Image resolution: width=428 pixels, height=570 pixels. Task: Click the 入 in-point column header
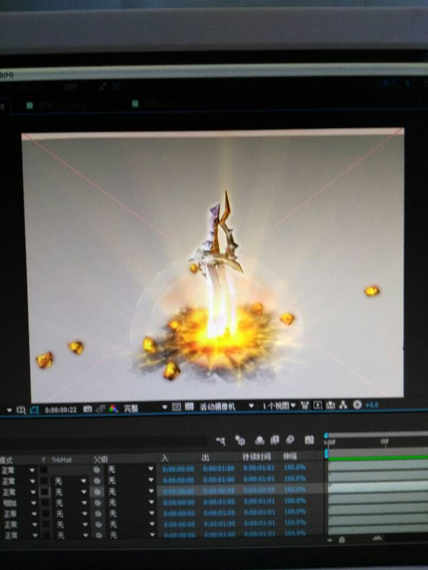click(x=165, y=458)
